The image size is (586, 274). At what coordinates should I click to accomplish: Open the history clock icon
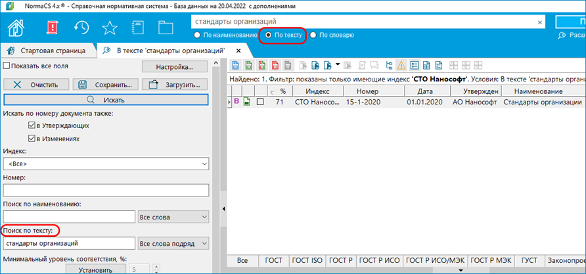coord(81,28)
